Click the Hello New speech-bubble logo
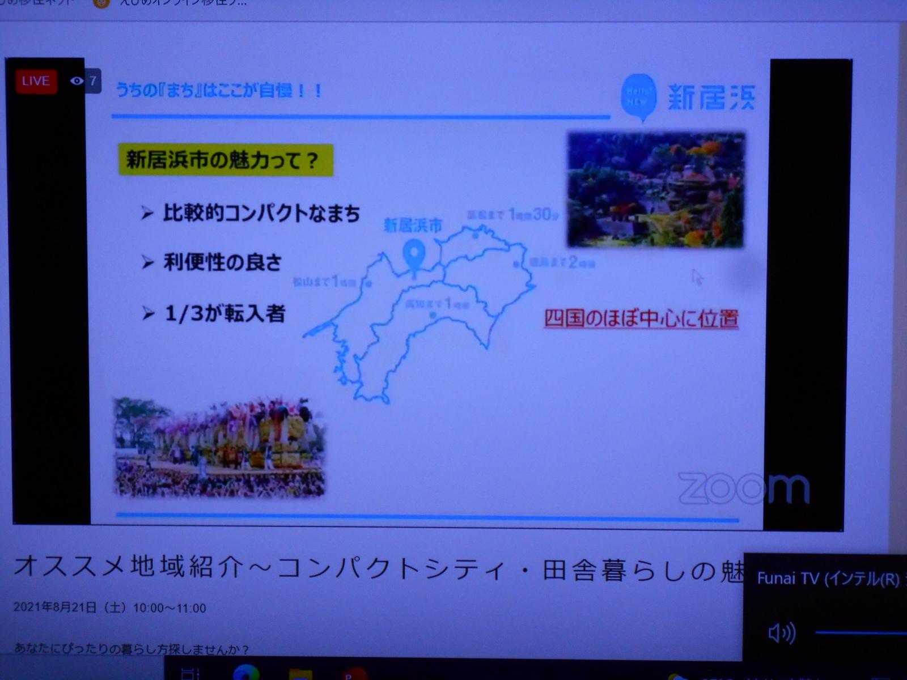Screen dimensions: 907x680 click(639, 98)
